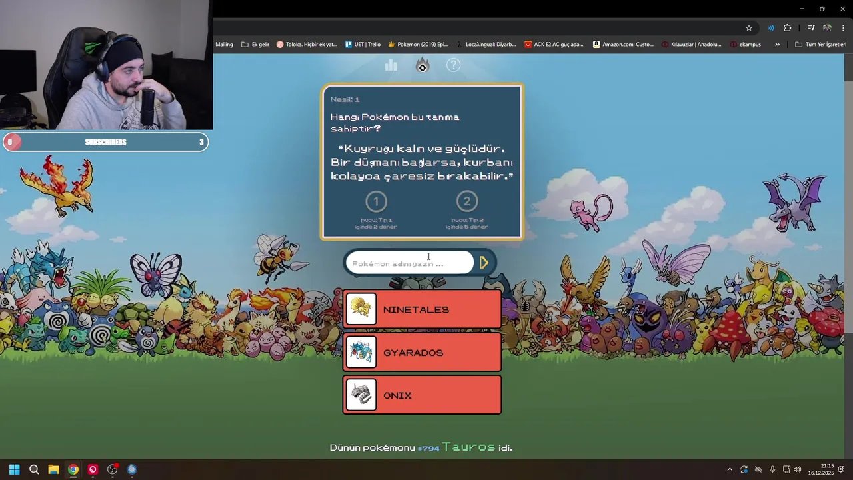Submit guess with yellow arrow button
Screen dimensions: 853x480
pos(484,263)
